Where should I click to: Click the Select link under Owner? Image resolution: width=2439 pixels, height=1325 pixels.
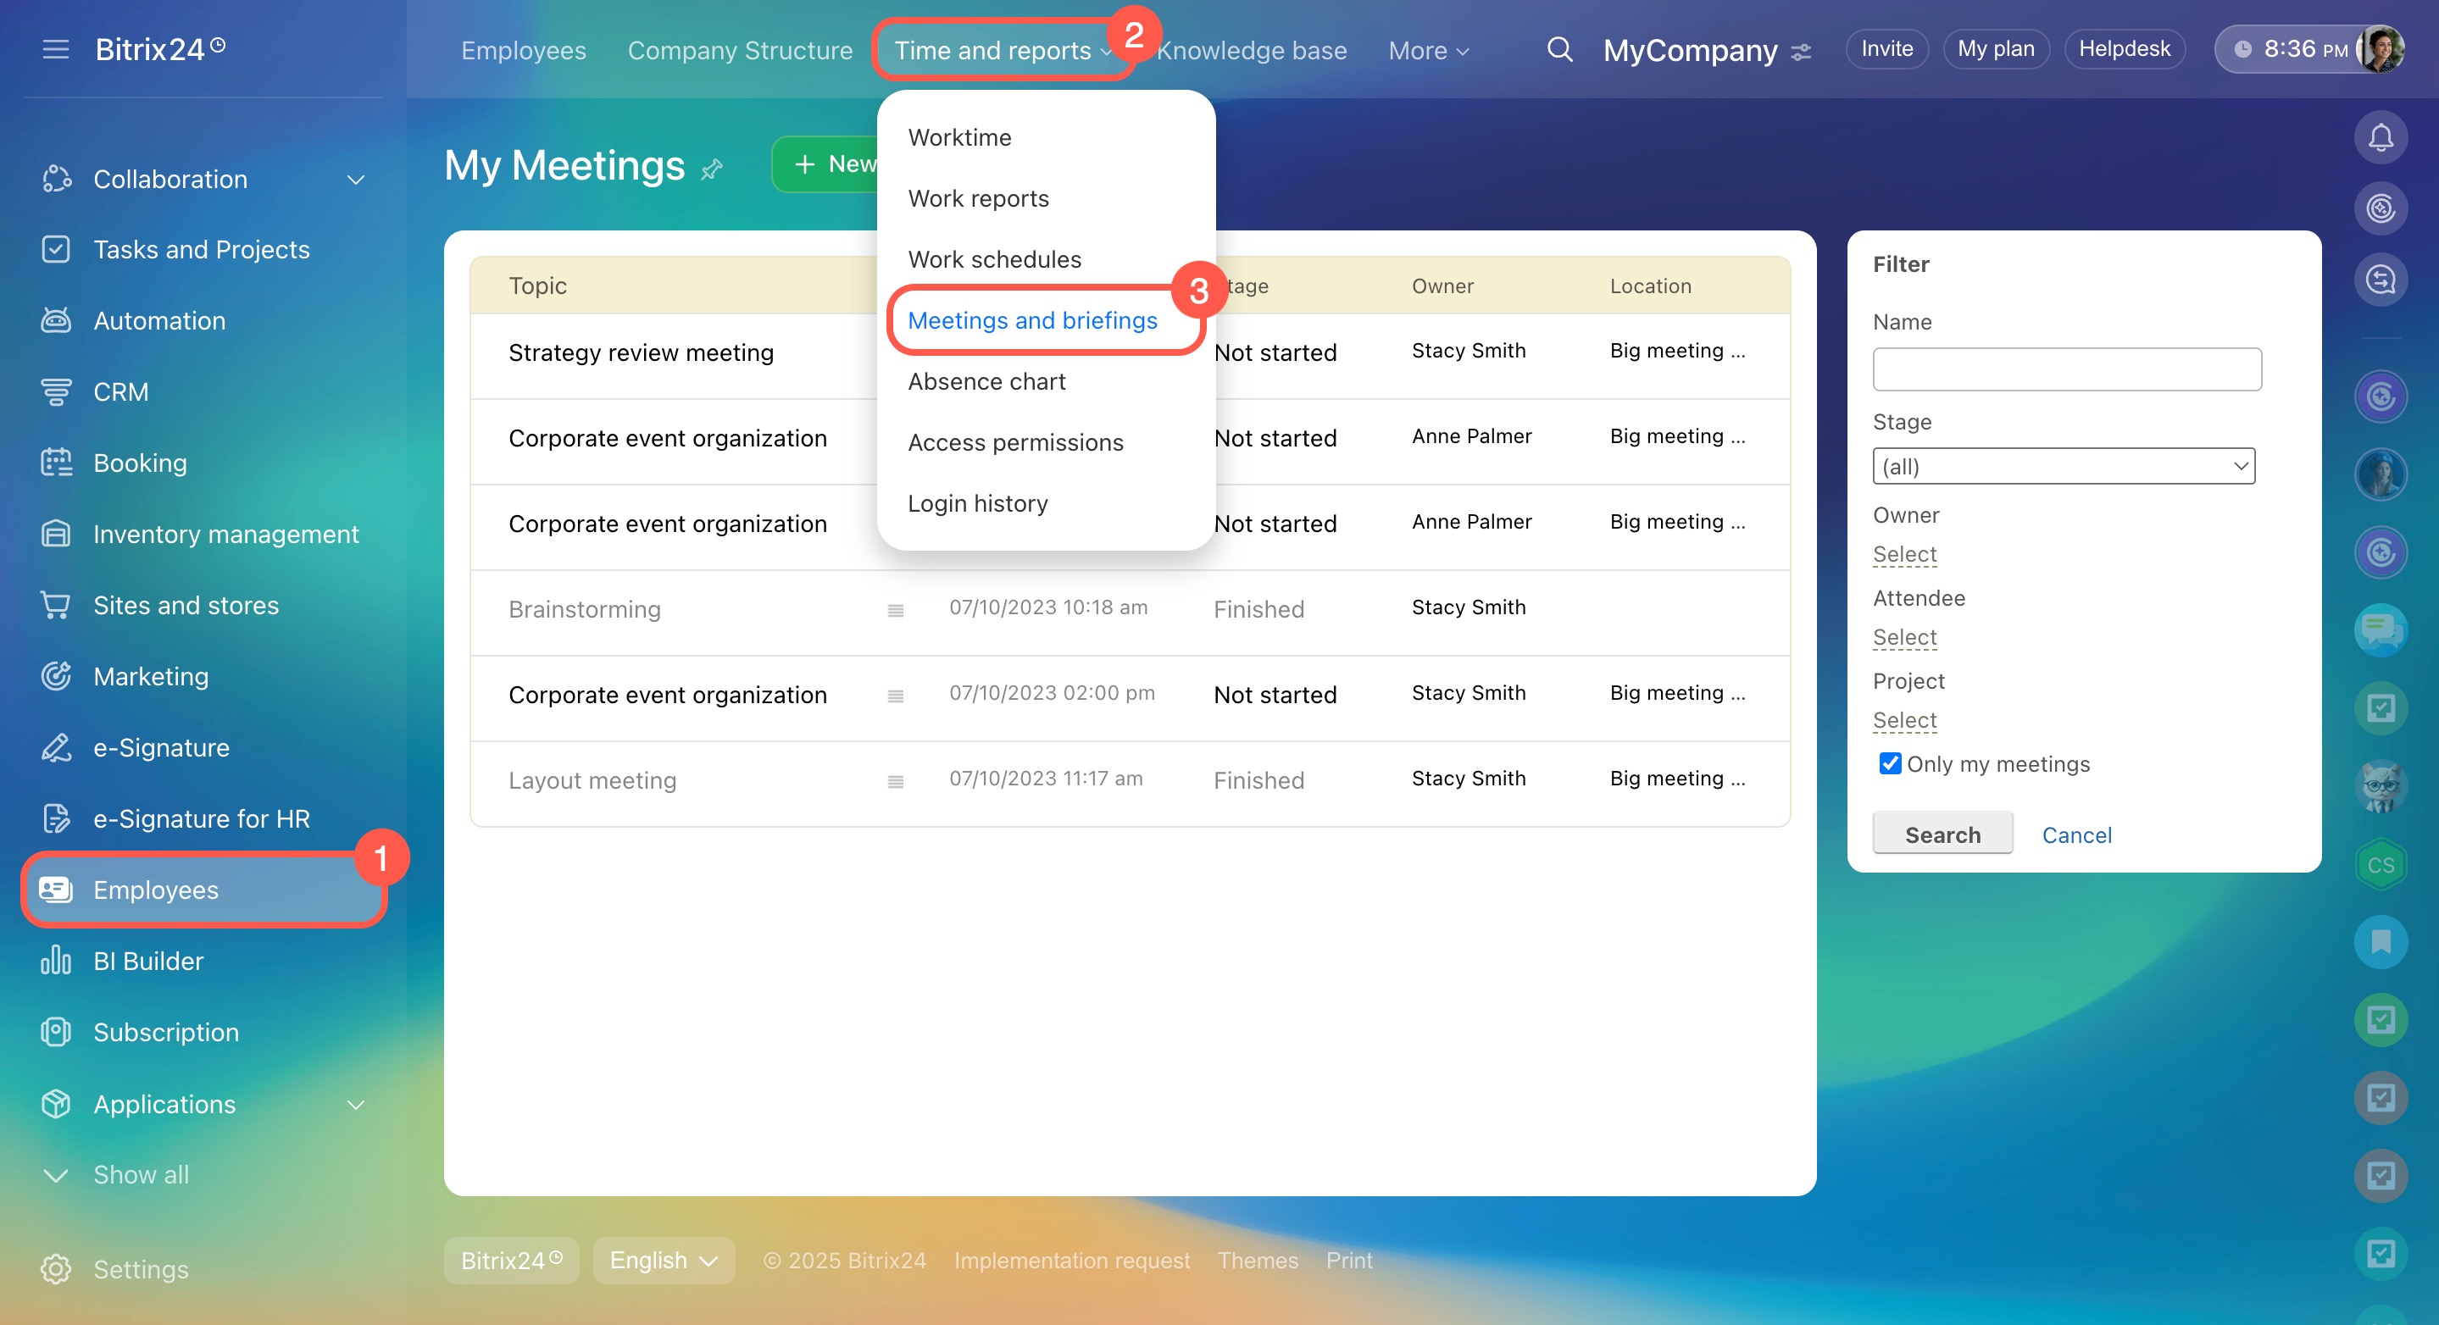[1904, 554]
